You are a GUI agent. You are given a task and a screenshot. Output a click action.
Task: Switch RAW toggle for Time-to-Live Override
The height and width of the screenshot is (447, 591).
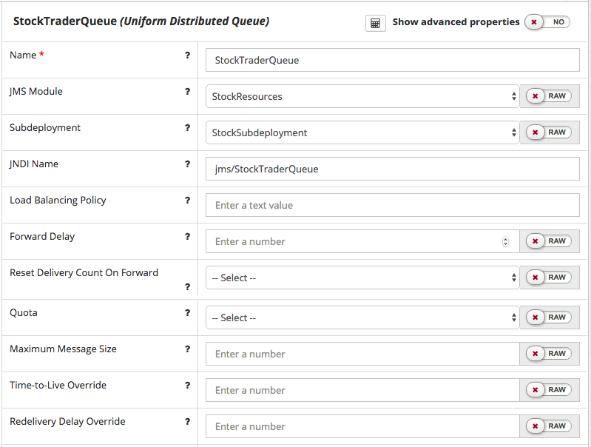tap(548, 390)
